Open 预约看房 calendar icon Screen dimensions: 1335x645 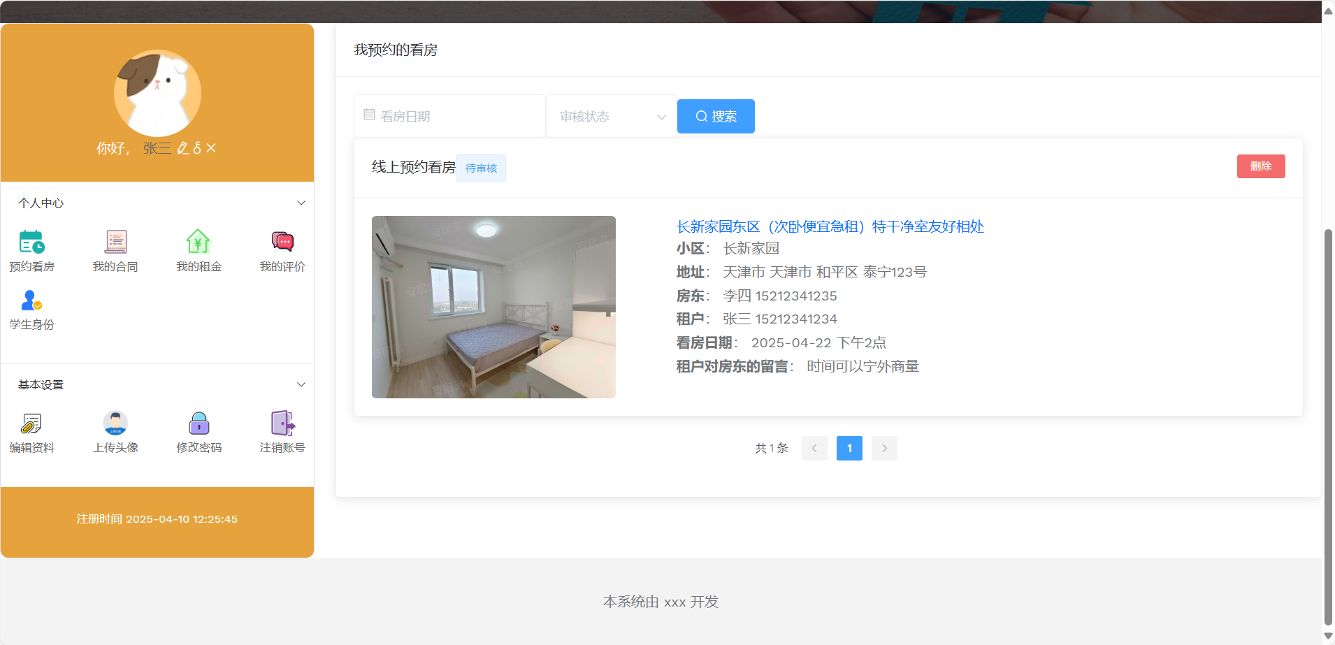click(x=31, y=242)
